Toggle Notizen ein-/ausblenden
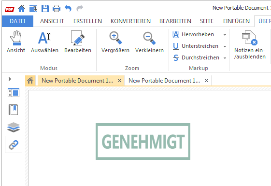 coord(250,45)
